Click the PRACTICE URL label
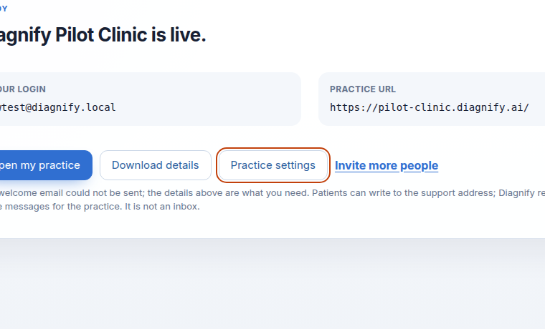 point(363,89)
